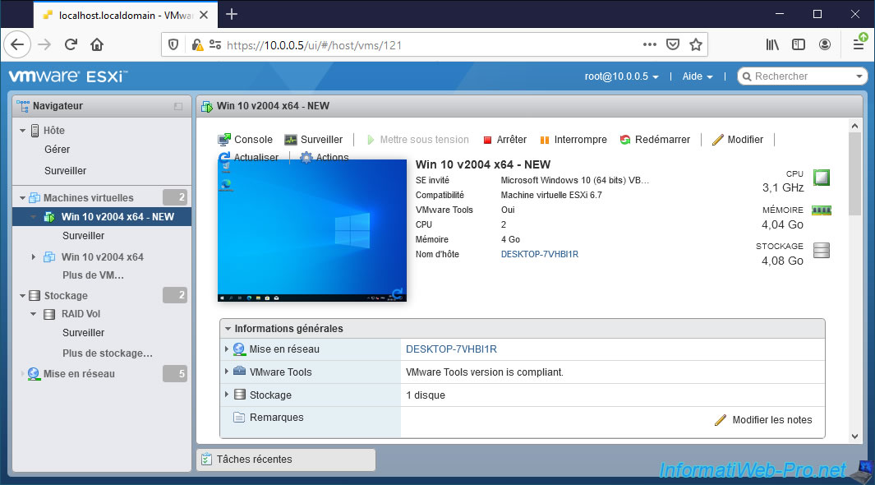
Task: Collapse the RAID Vol tree node
Action: pyautogui.click(x=34, y=314)
